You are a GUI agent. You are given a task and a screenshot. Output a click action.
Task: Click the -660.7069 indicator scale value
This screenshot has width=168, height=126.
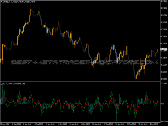(164, 121)
